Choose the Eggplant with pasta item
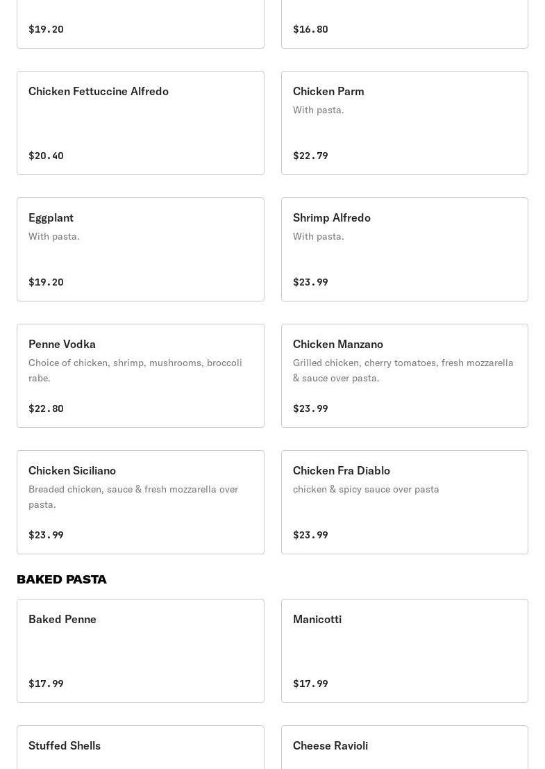The image size is (545, 769). [140, 249]
